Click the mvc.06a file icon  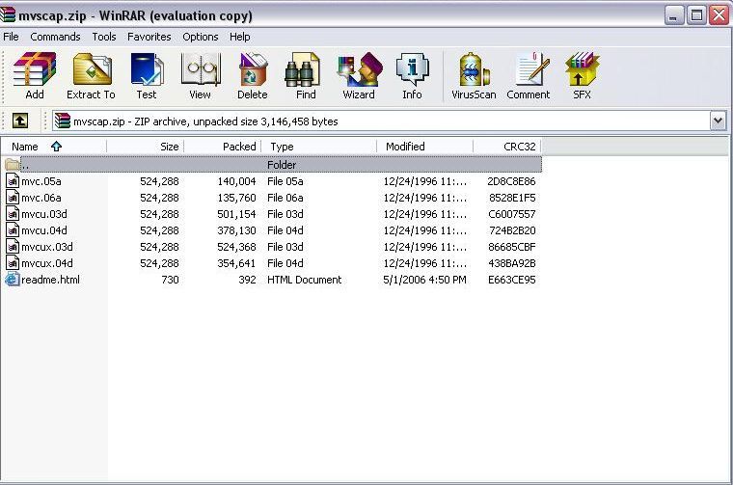tap(13, 197)
